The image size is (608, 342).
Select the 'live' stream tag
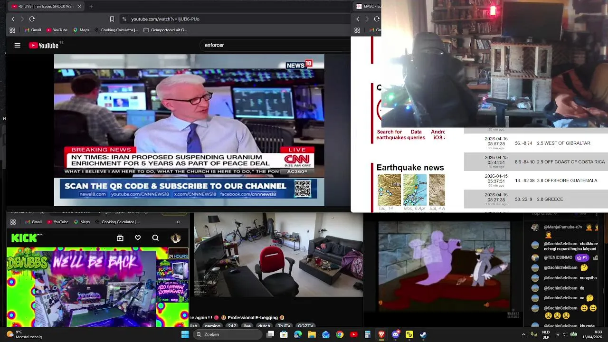[x=247, y=326]
